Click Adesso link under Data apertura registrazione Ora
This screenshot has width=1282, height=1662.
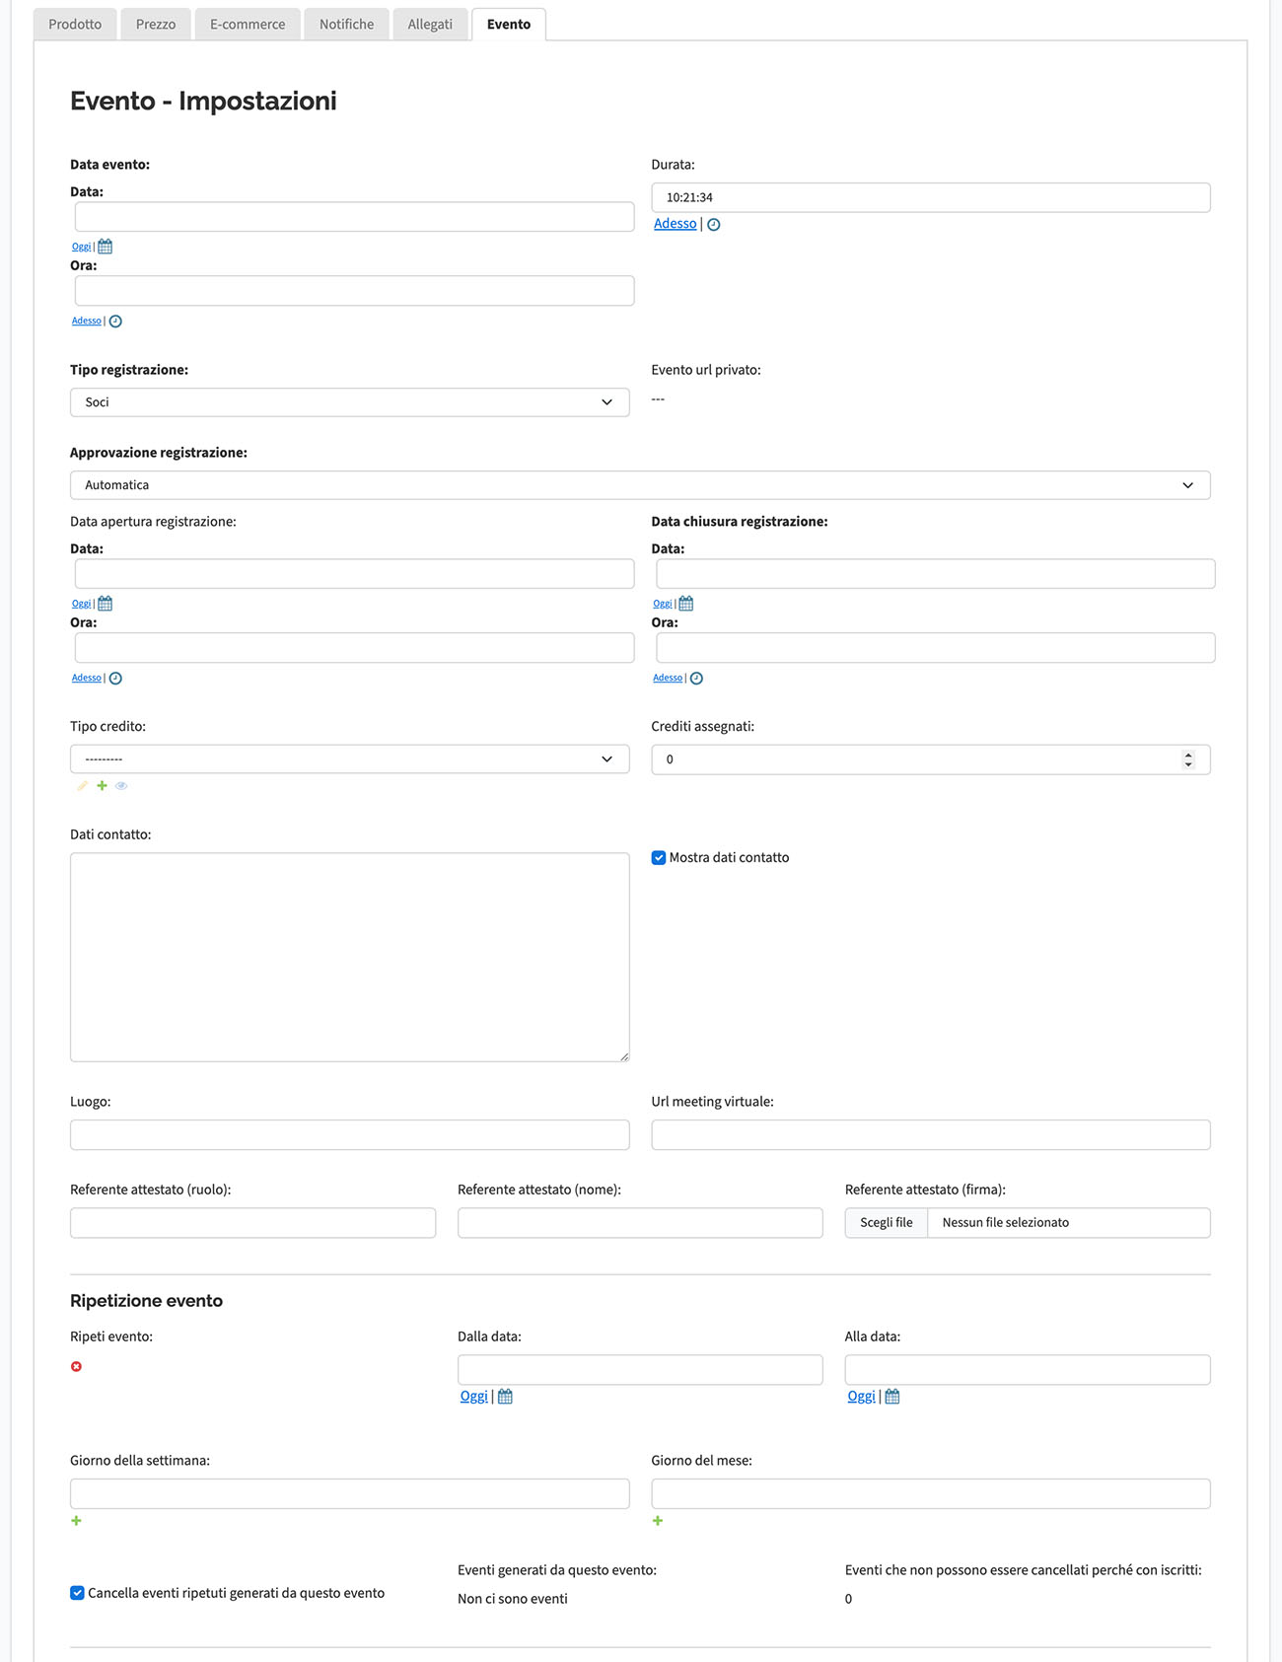tap(87, 678)
